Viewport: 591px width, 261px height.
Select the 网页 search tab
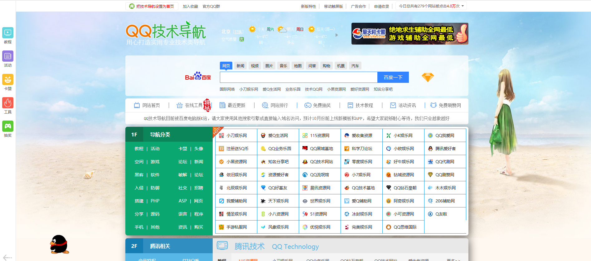(226, 66)
